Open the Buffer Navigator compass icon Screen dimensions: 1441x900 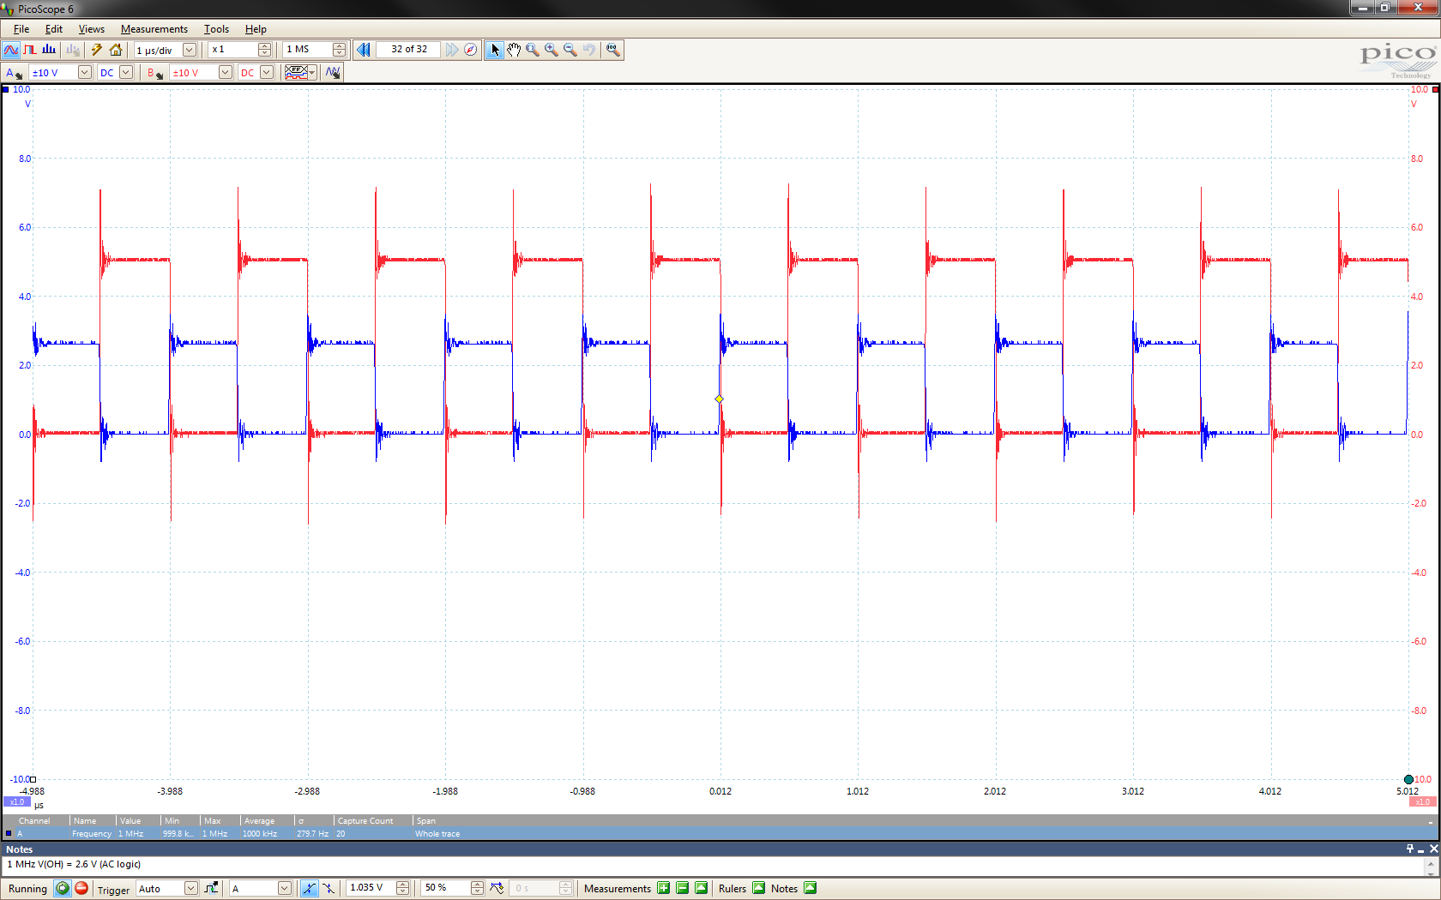470,50
